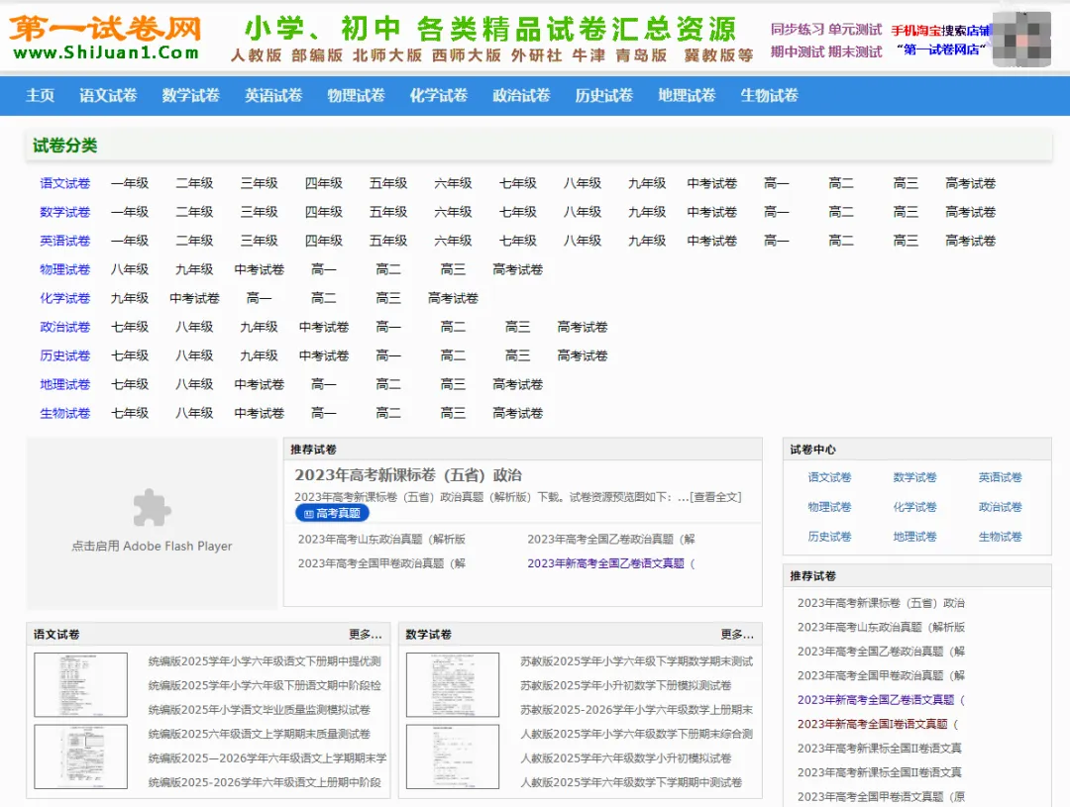
Task: Open 苏教版2025学年小学六年级下学期数学期末测试
Action: 637,661
